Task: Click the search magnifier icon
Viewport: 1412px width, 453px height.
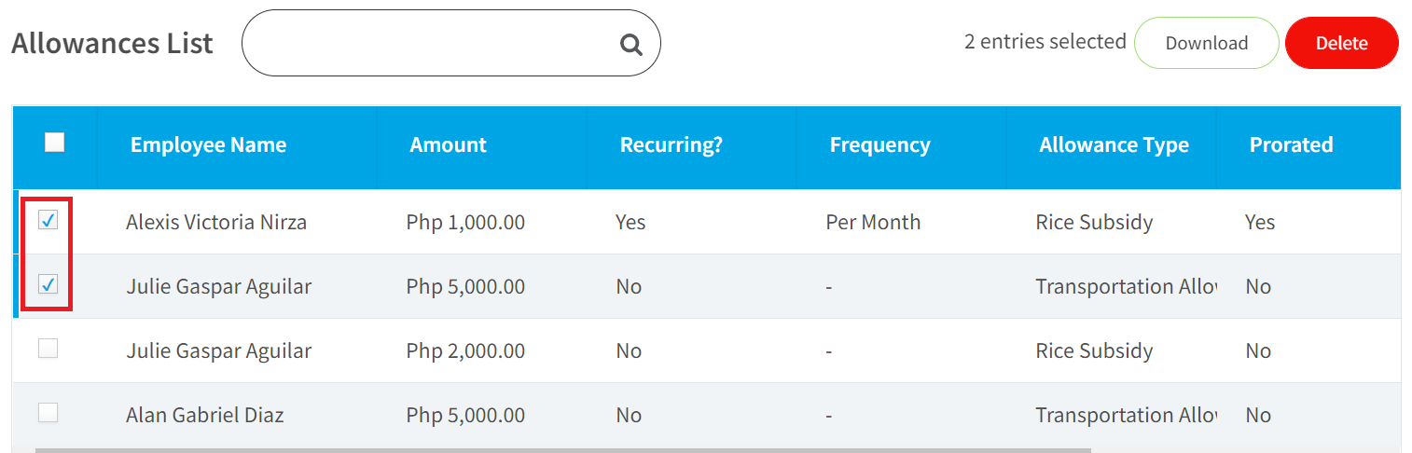Action: point(631,44)
